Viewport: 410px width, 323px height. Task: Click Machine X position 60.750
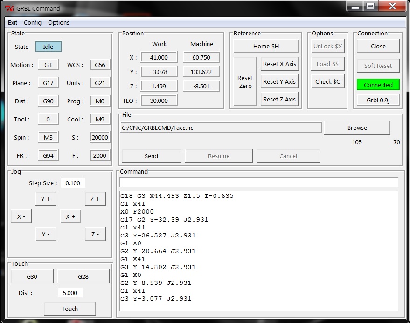pos(202,57)
